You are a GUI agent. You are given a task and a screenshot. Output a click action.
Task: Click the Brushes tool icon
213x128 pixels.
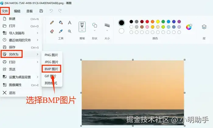[82, 25]
